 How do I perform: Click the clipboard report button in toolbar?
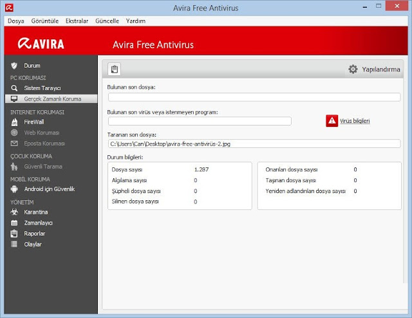(x=115, y=70)
